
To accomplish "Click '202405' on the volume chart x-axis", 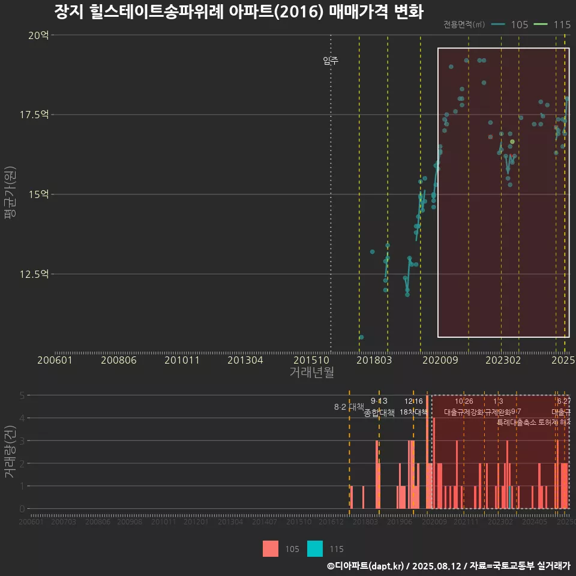I will click(535, 521).
